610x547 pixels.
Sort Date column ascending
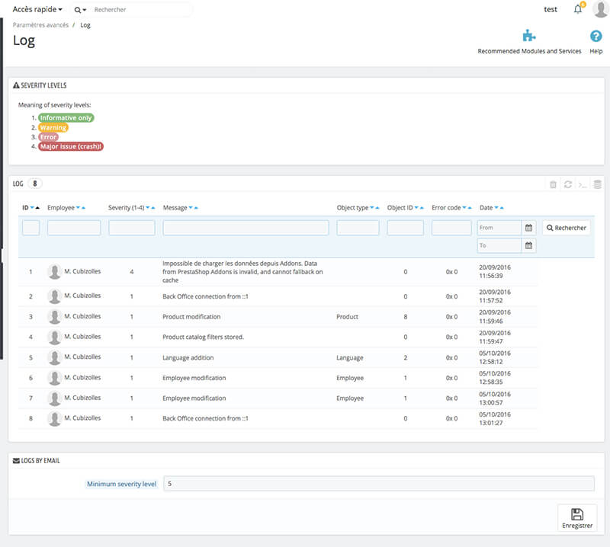click(503, 208)
